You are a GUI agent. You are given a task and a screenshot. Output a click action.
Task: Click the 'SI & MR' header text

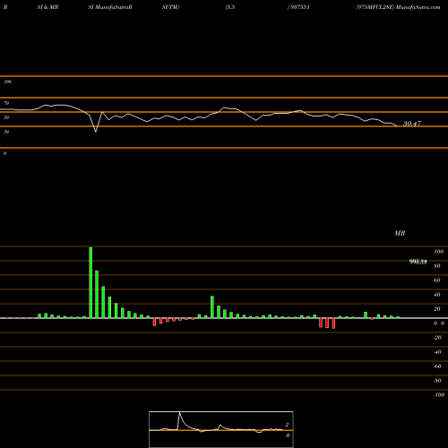click(x=47, y=7)
